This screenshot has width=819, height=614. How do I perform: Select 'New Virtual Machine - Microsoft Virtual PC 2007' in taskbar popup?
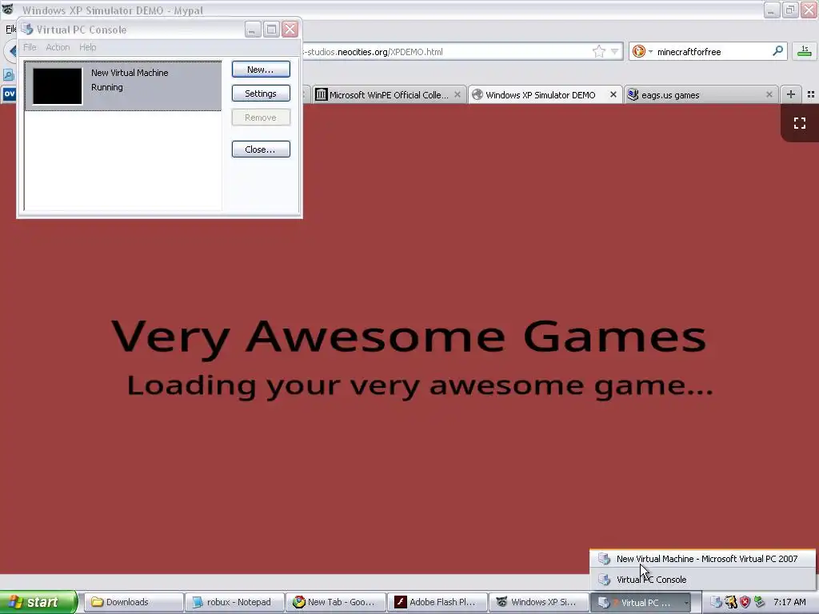[x=703, y=559]
